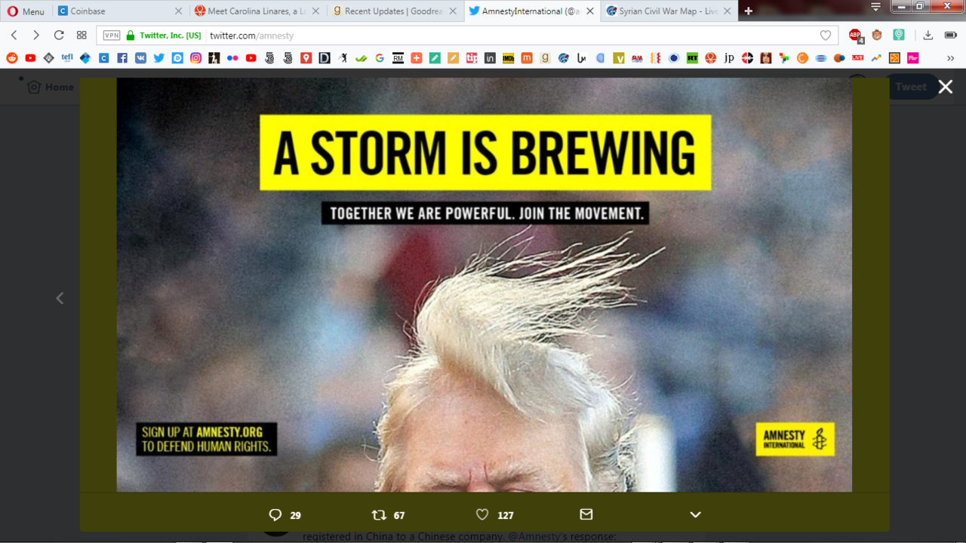Reply to the tweet

(275, 514)
